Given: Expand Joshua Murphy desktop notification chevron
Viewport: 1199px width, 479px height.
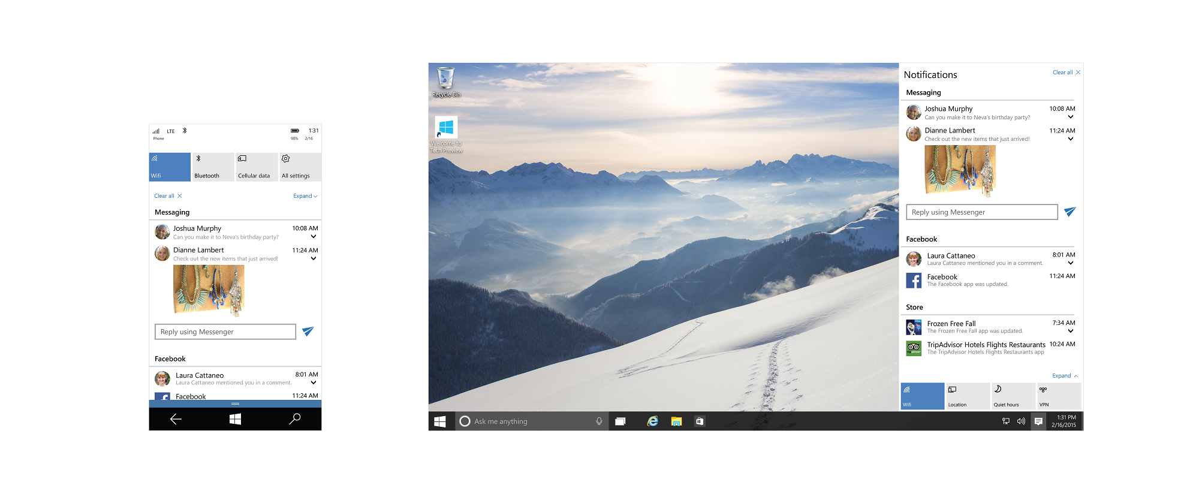Looking at the screenshot, I should coord(1071,118).
